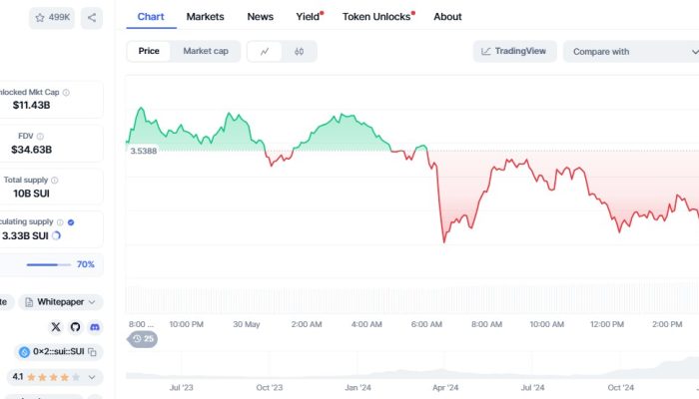The height and width of the screenshot is (399, 699).
Task: Select the Market cap toggle option
Action: (205, 51)
